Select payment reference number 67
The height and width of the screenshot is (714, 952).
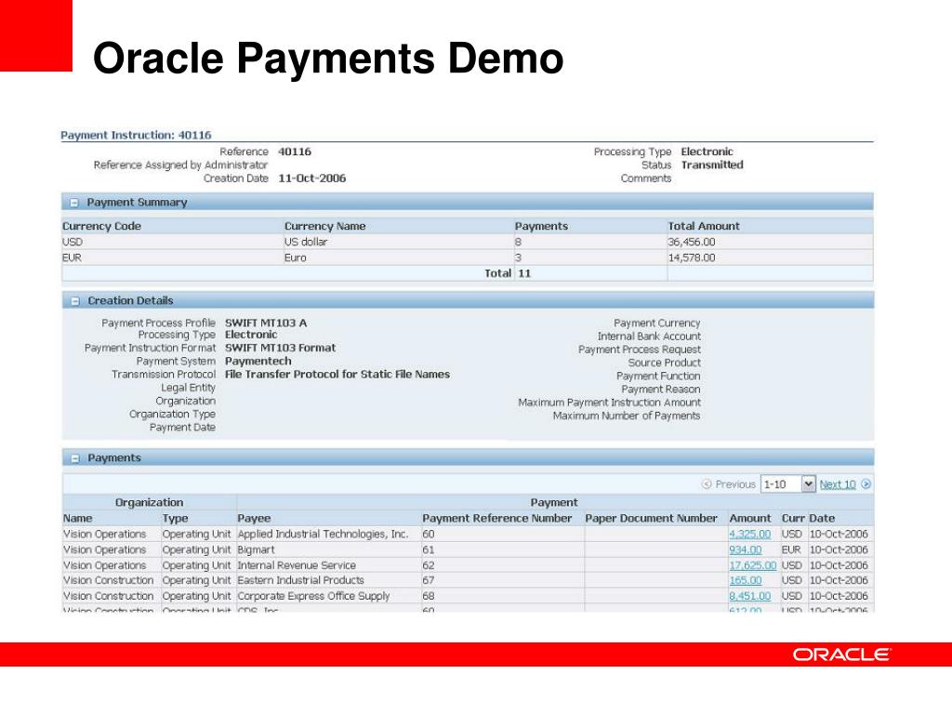(x=429, y=580)
